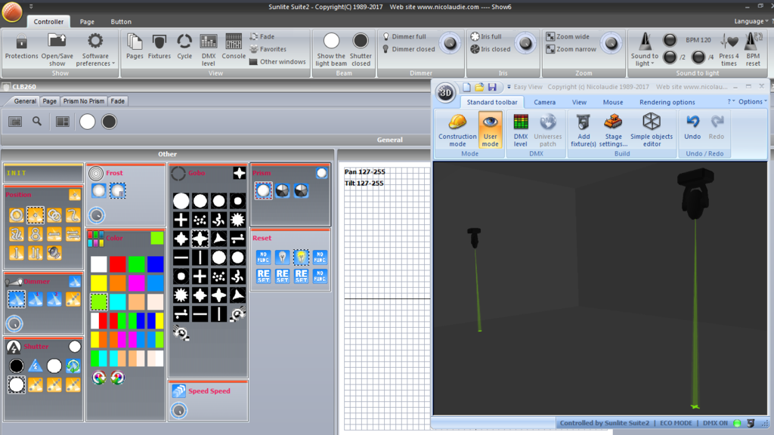Select the Prism No Prism tab
Screen dimensions: 774x435
tap(83, 101)
